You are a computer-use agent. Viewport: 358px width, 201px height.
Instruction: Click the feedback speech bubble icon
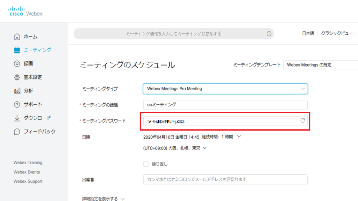click(17, 132)
